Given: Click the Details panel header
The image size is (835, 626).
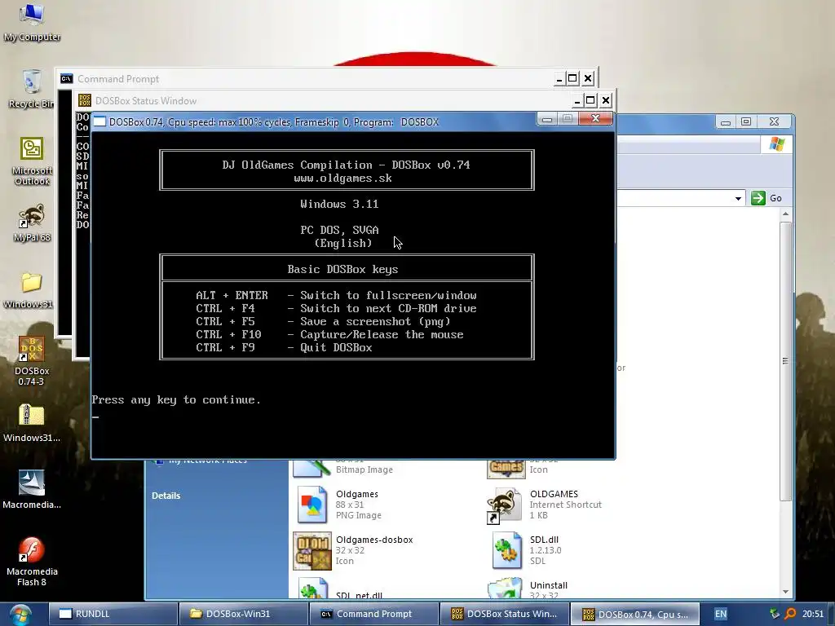Looking at the screenshot, I should click(x=166, y=496).
